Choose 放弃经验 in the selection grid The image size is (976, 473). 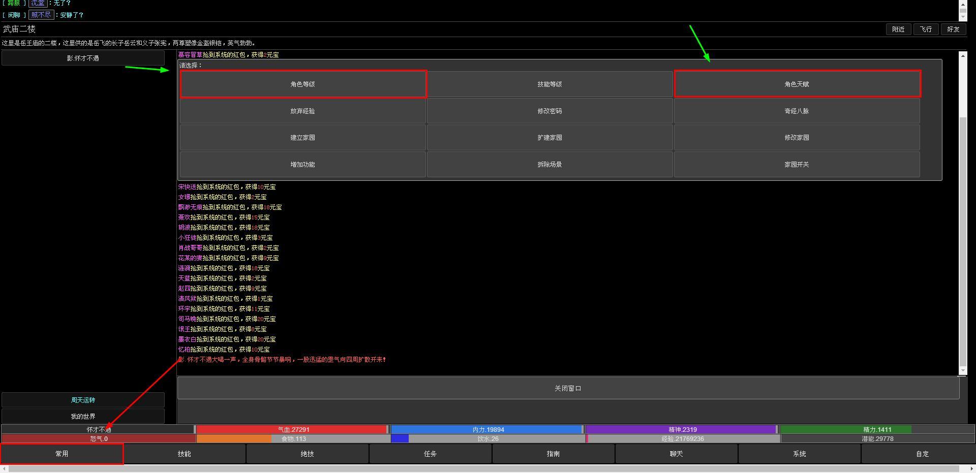[303, 111]
